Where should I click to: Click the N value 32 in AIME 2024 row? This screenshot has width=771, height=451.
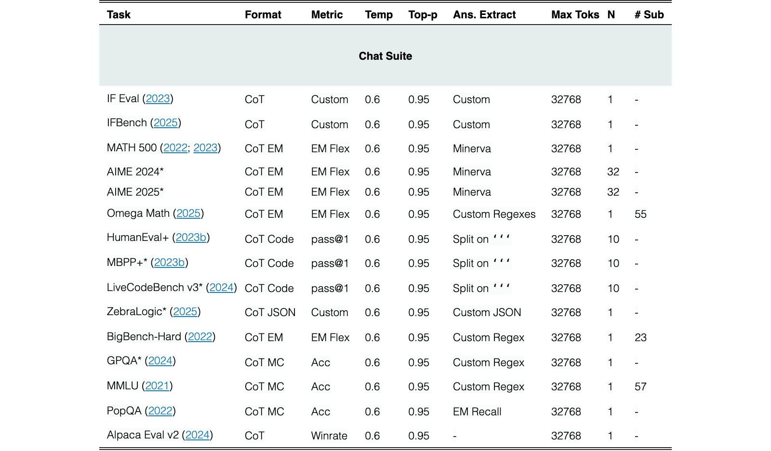tap(613, 172)
